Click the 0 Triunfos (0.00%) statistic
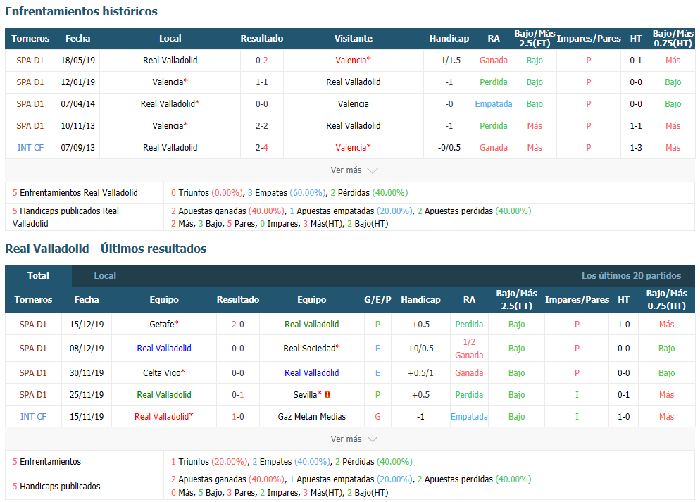Image resolution: width=700 pixels, height=502 pixels. point(207,193)
